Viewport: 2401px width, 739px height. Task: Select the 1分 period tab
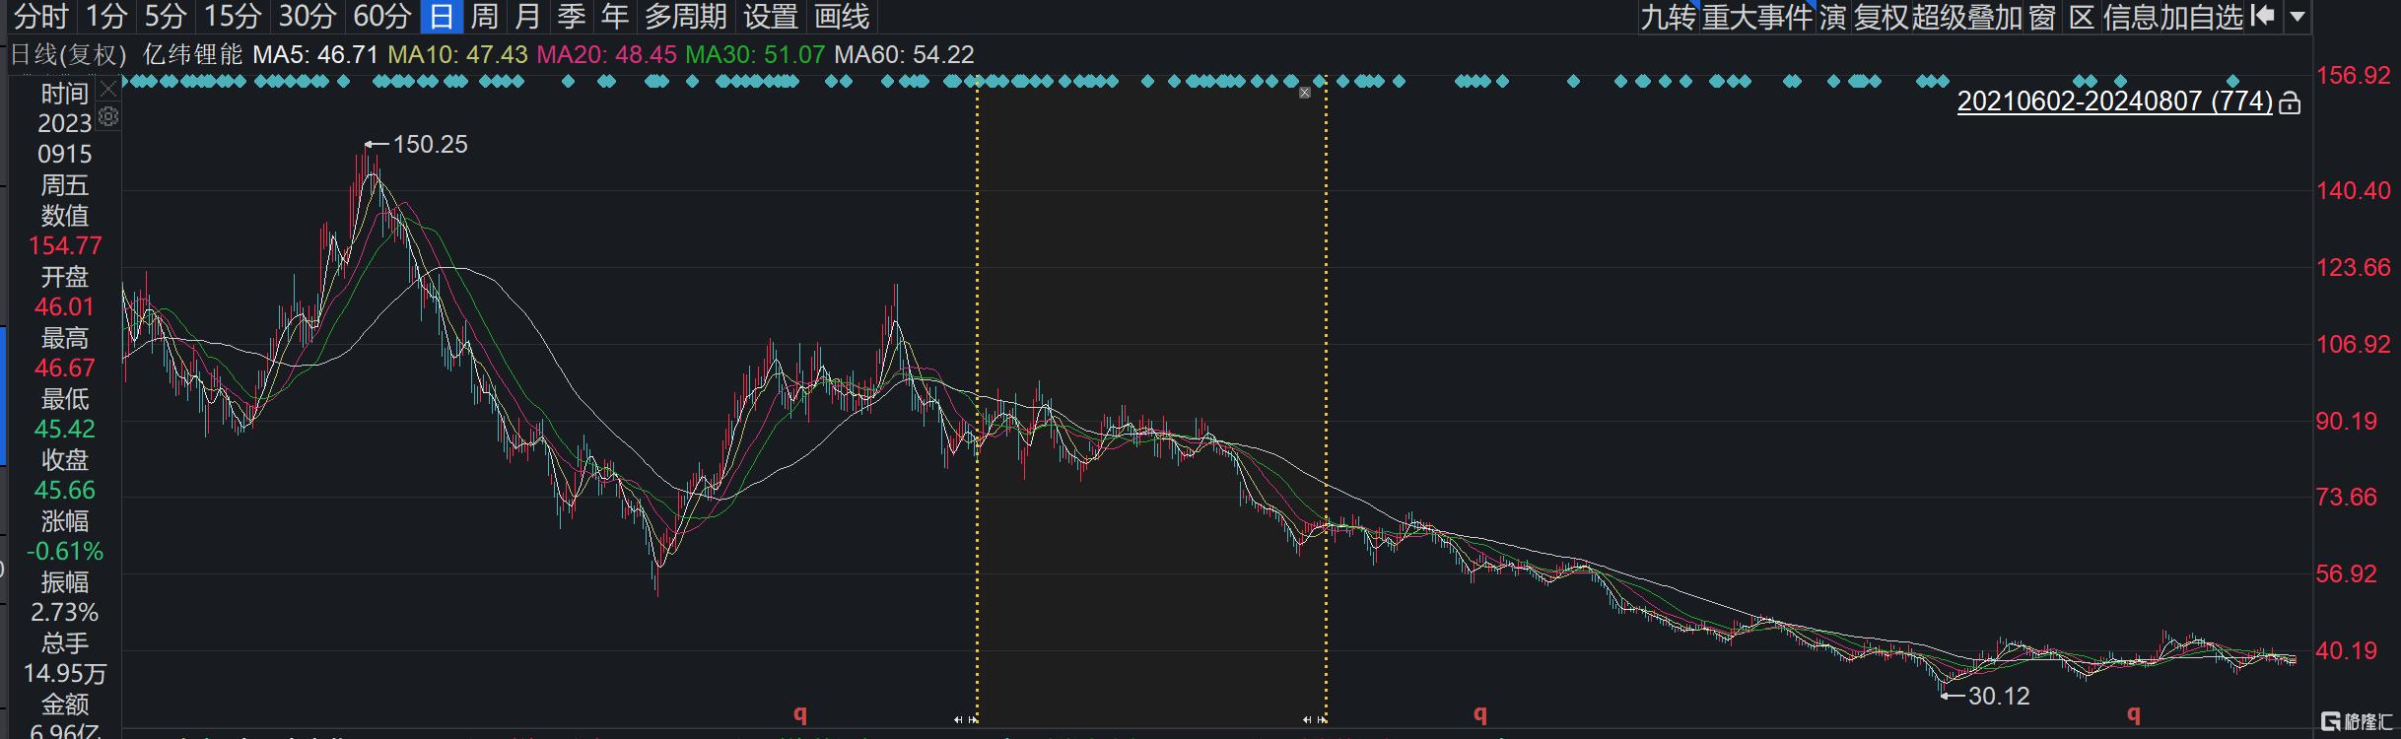click(105, 16)
